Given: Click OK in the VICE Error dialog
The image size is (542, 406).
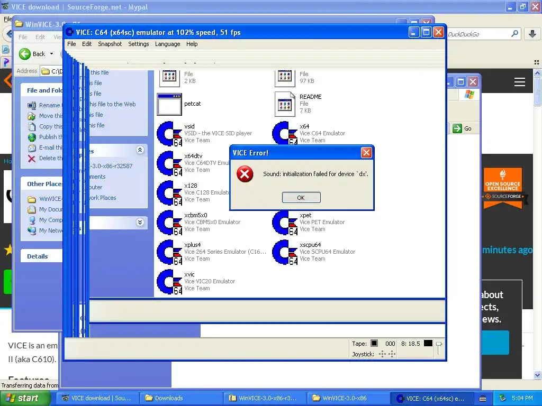Looking at the screenshot, I should pyautogui.click(x=301, y=198).
